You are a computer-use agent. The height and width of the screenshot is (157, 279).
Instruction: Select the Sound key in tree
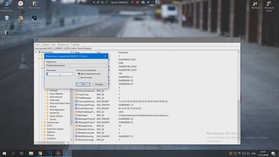coord(53,119)
